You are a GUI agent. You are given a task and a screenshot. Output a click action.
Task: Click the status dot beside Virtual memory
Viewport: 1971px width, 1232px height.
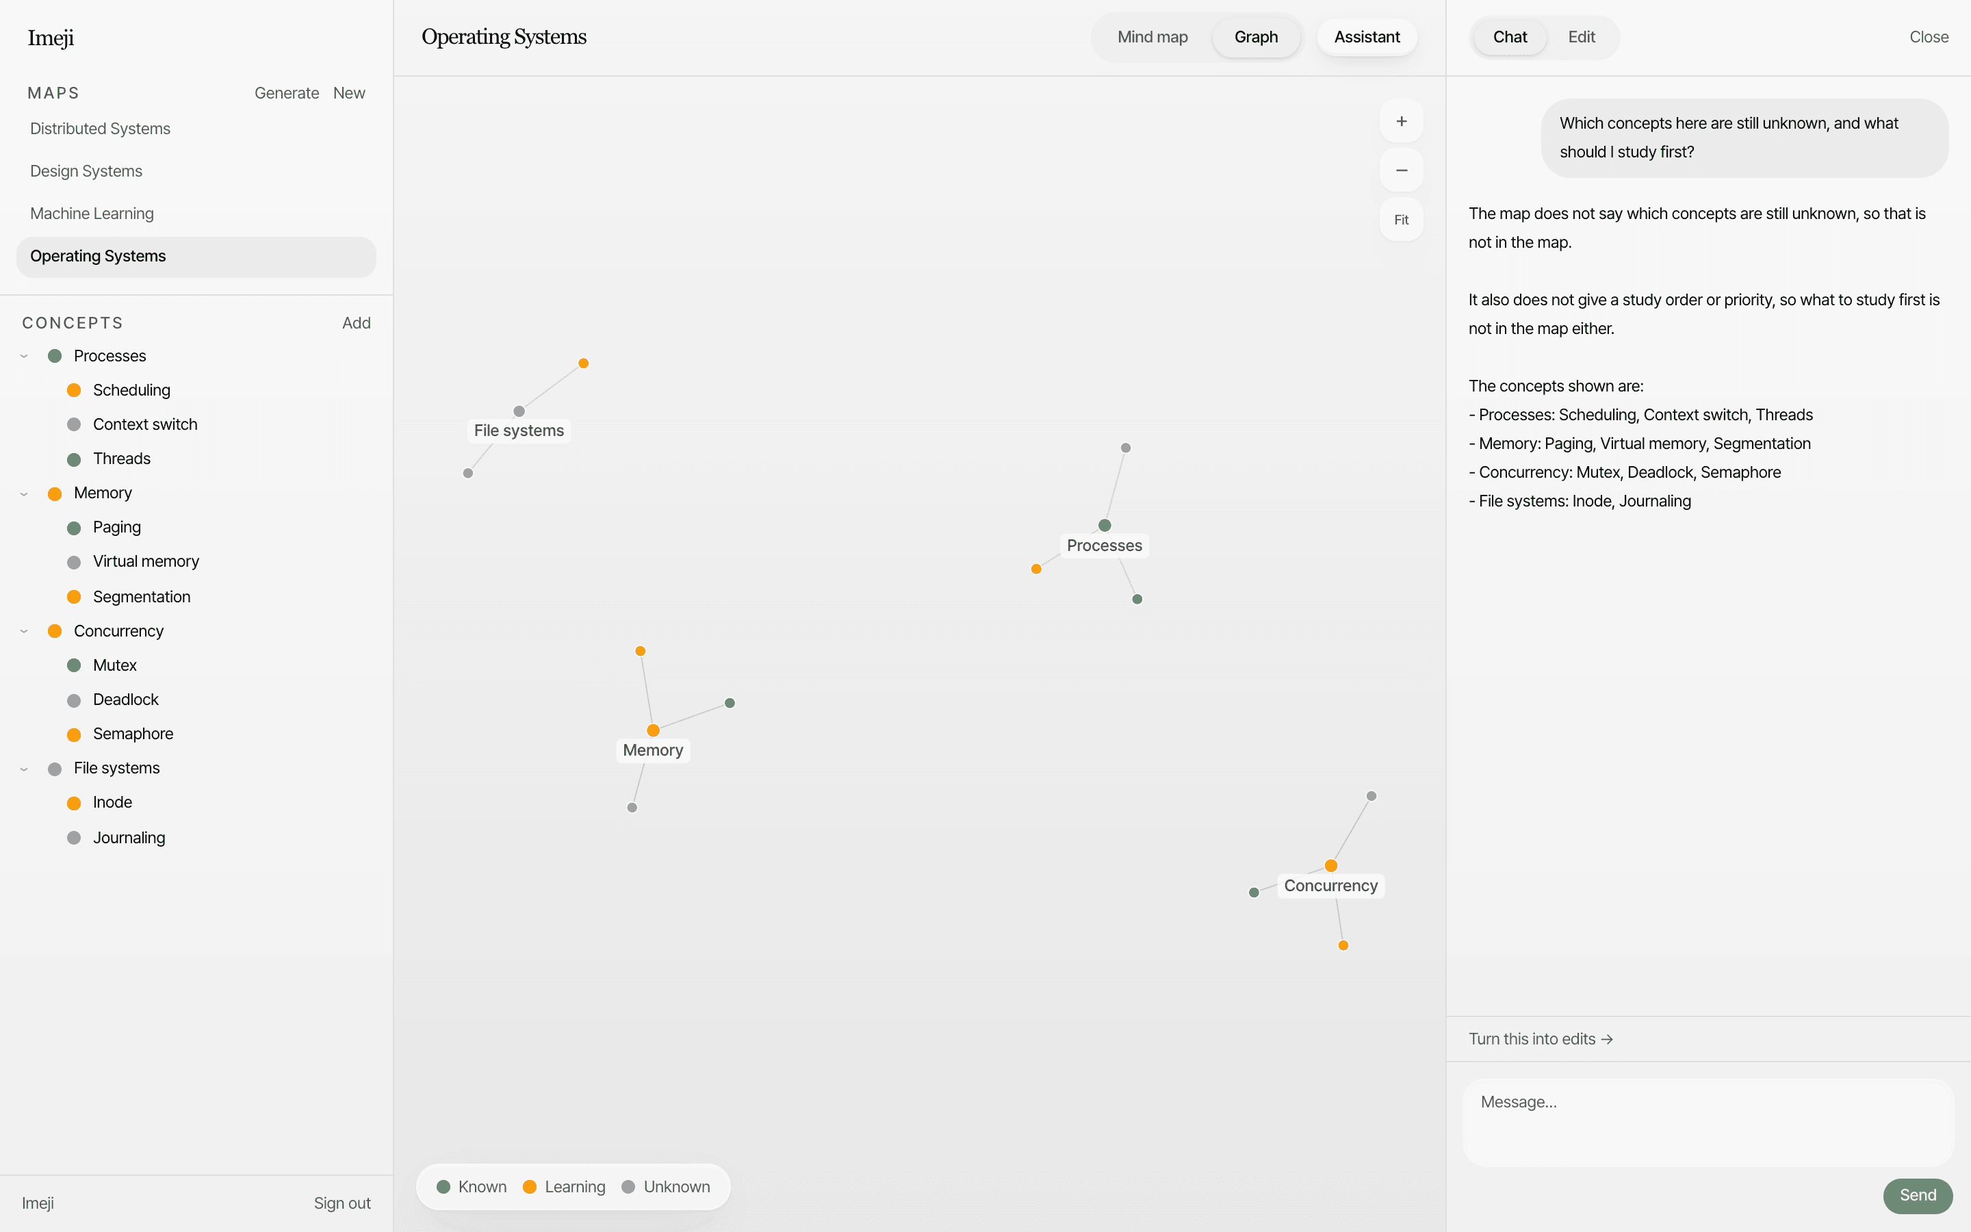click(x=74, y=562)
